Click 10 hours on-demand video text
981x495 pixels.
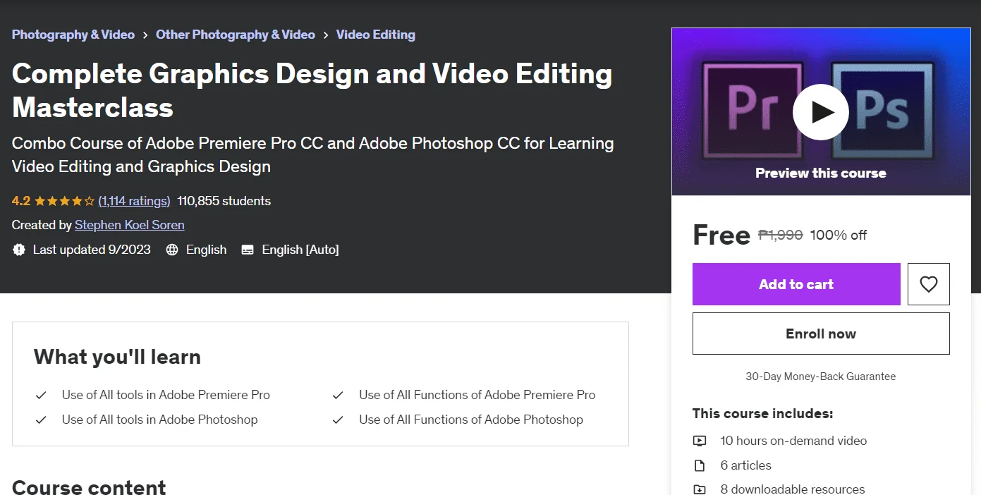793,441
